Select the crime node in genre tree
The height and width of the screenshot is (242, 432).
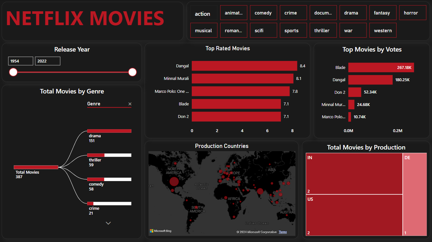pos(109,204)
